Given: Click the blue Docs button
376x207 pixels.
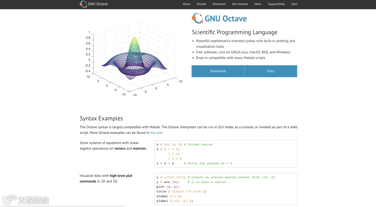Looking at the screenshot, I should tap(271, 71).
